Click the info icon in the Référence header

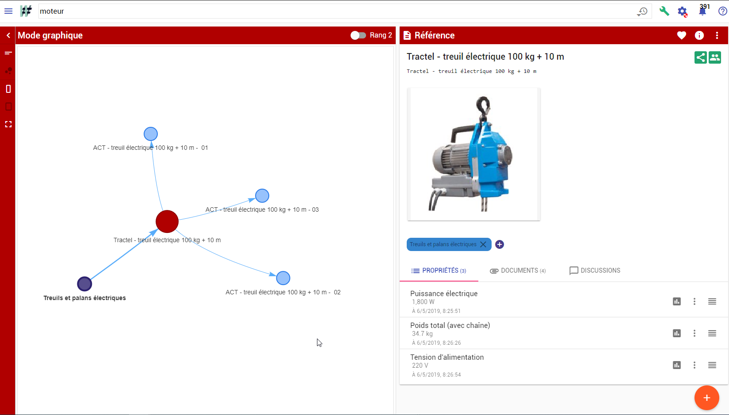point(699,35)
